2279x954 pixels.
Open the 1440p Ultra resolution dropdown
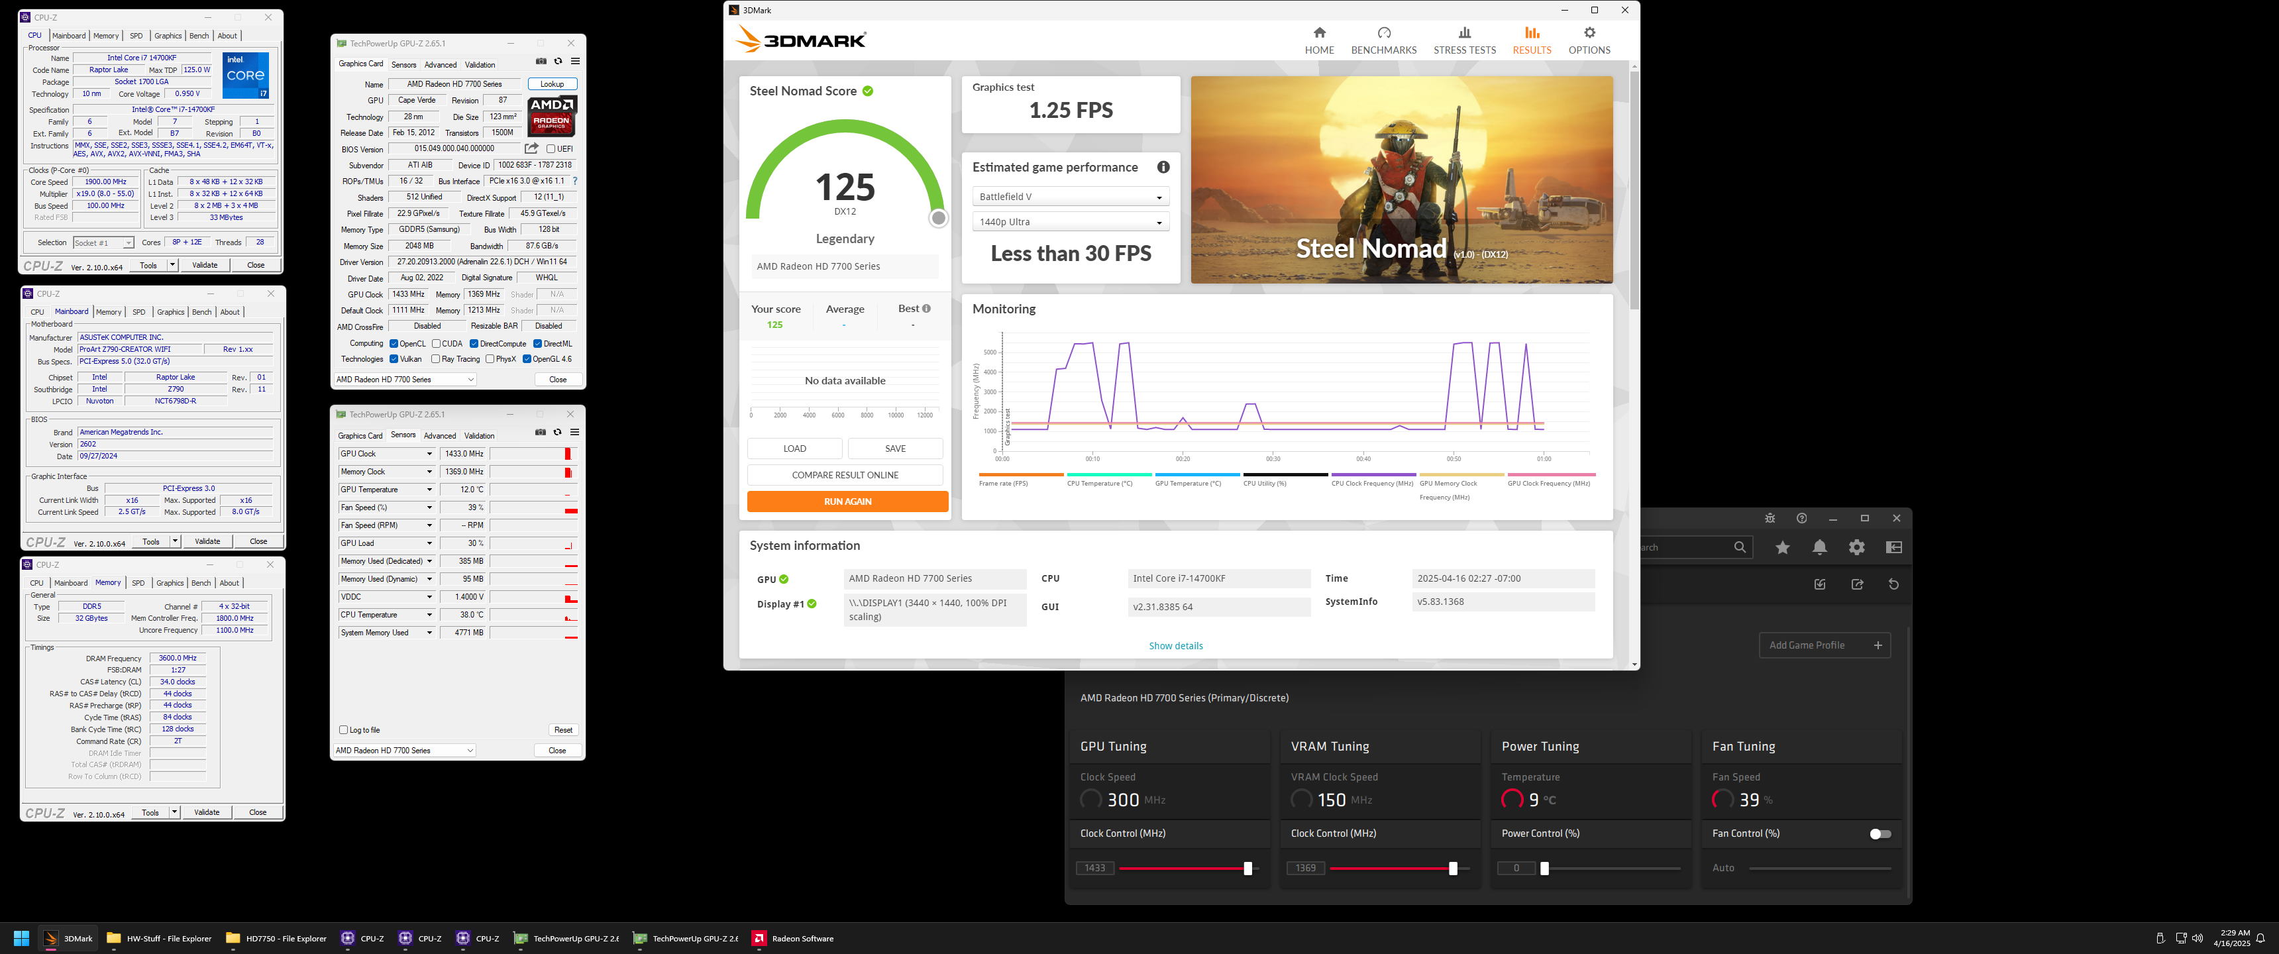tap(1071, 222)
